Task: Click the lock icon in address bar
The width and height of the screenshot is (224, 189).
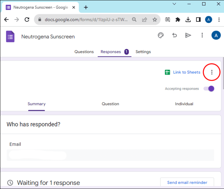Action: [x=40, y=19]
